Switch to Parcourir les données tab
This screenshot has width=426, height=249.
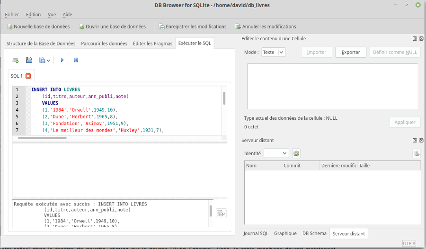tap(104, 44)
